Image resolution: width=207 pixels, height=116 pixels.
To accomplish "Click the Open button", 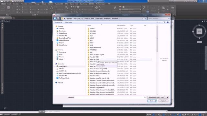I will point(151,101).
